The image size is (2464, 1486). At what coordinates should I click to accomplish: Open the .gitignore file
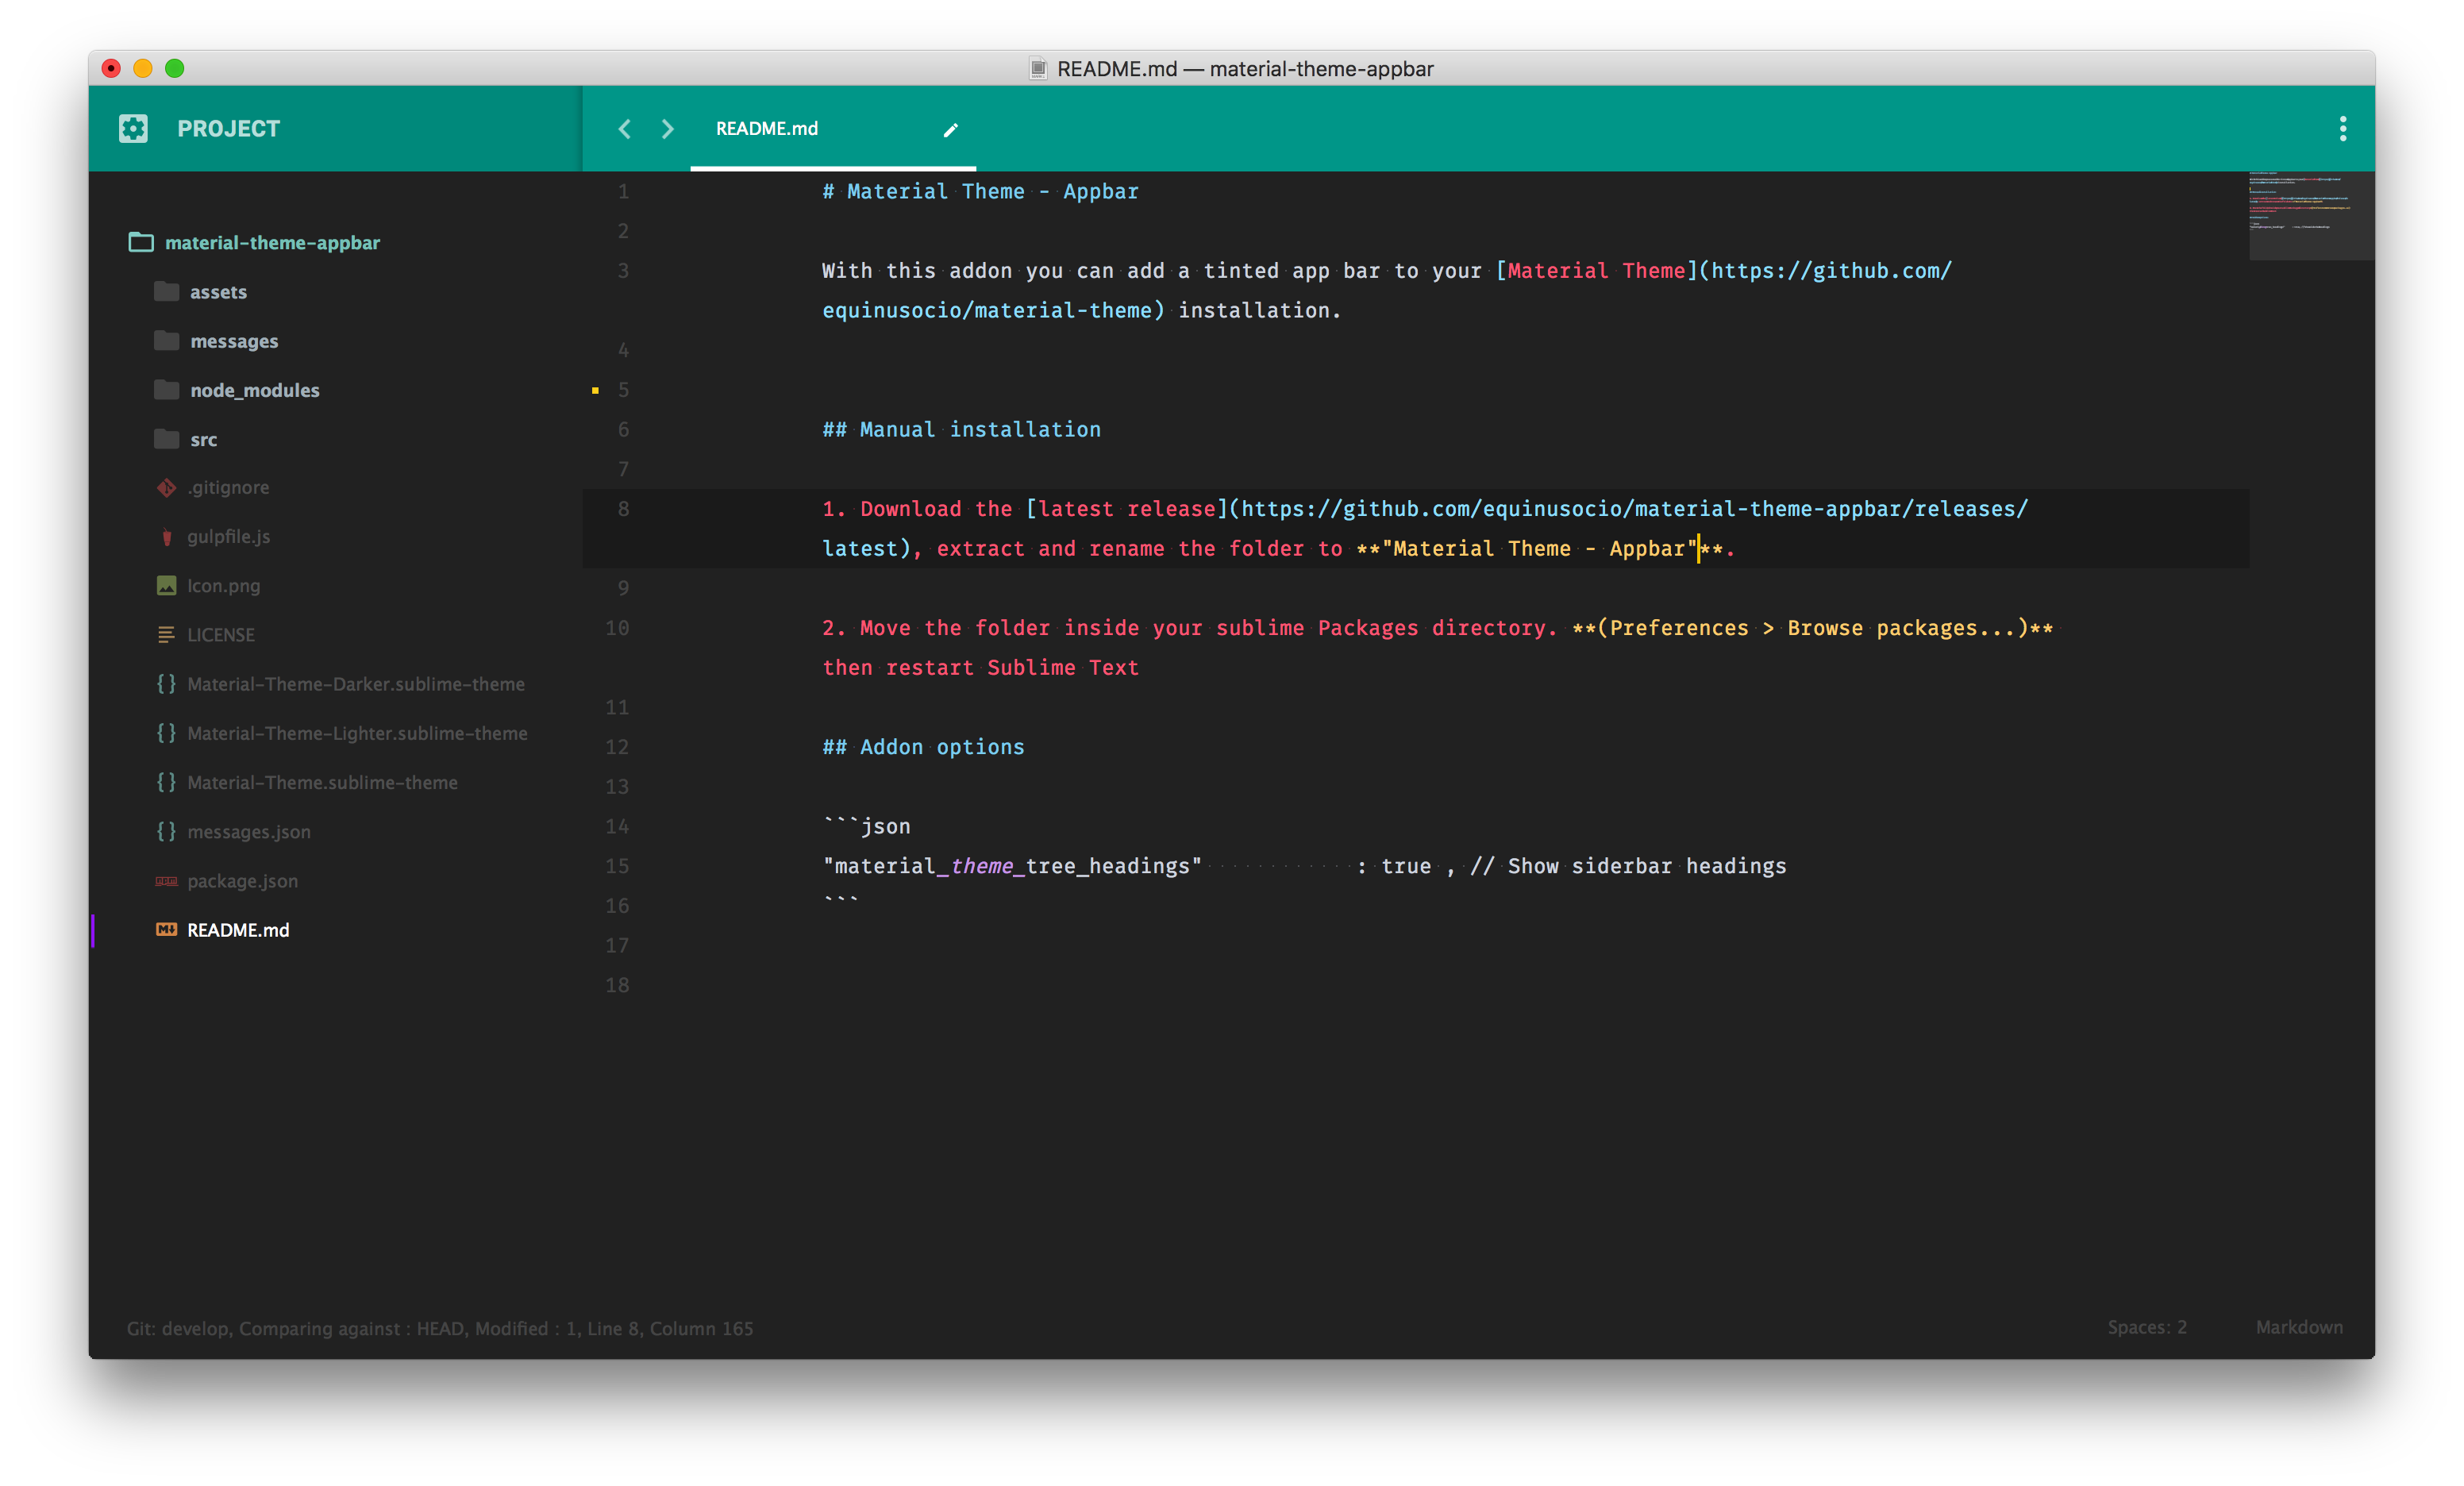(228, 487)
